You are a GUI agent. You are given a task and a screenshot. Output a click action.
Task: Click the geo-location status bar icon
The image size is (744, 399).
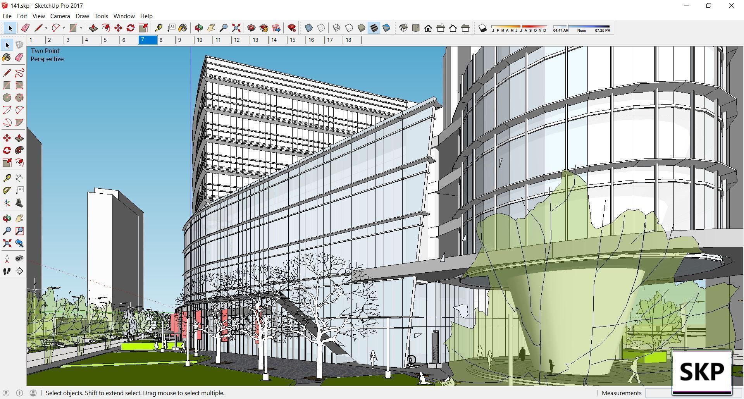(6, 393)
